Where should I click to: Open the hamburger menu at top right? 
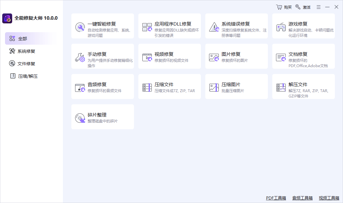click(x=319, y=7)
